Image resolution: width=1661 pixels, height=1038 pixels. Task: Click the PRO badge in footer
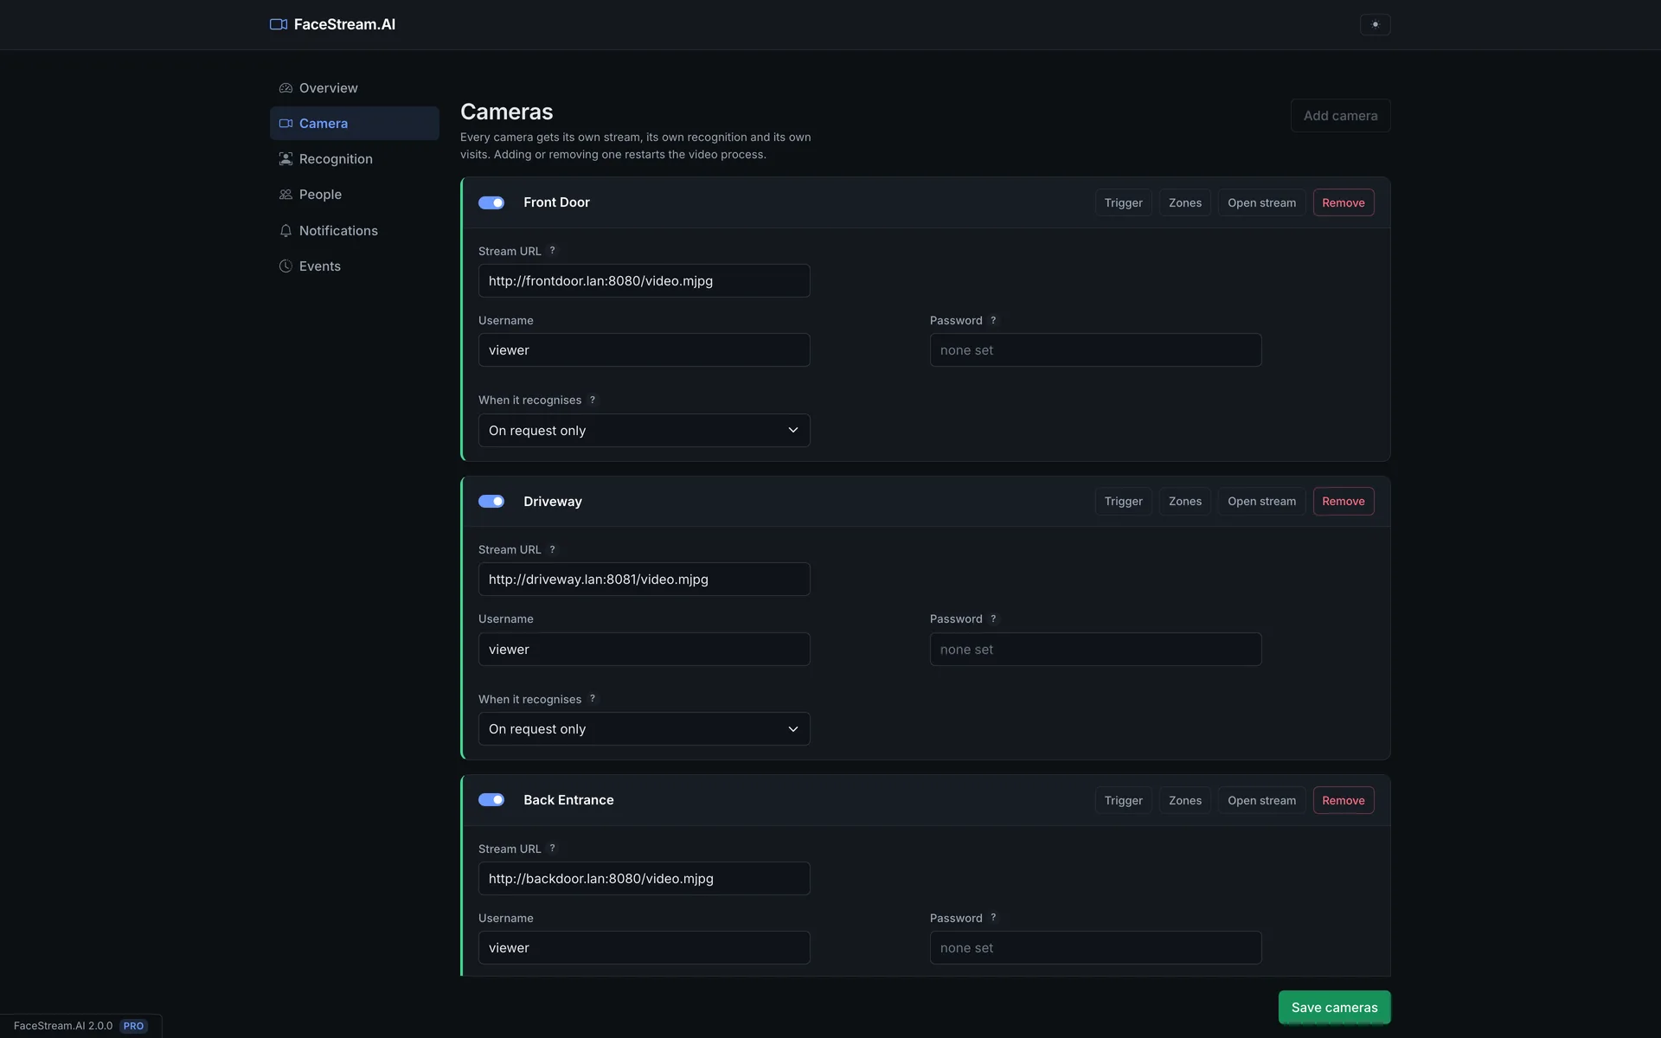click(133, 1026)
